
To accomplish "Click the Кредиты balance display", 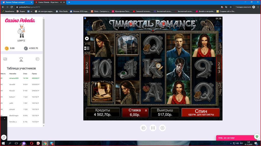I will coord(103,112).
